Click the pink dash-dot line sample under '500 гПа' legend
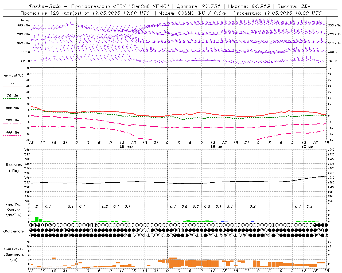 point(12,135)
